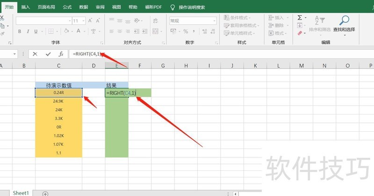
Task: Add a new sheet with plus button
Action: click(x=45, y=194)
